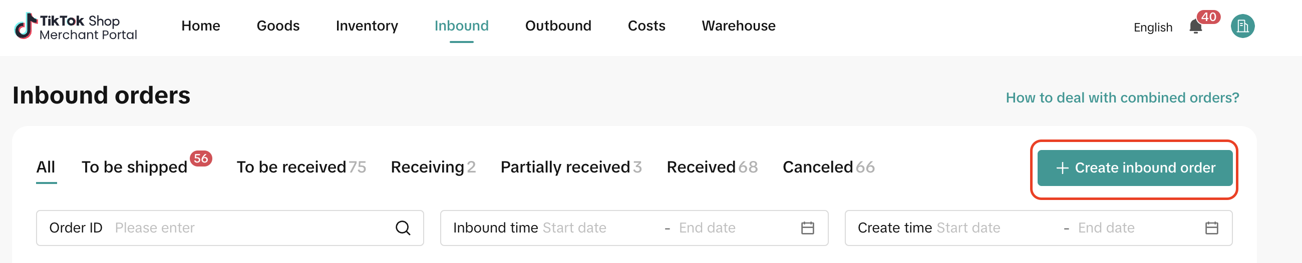
Task: Open the merchant account avatar
Action: click(1242, 26)
